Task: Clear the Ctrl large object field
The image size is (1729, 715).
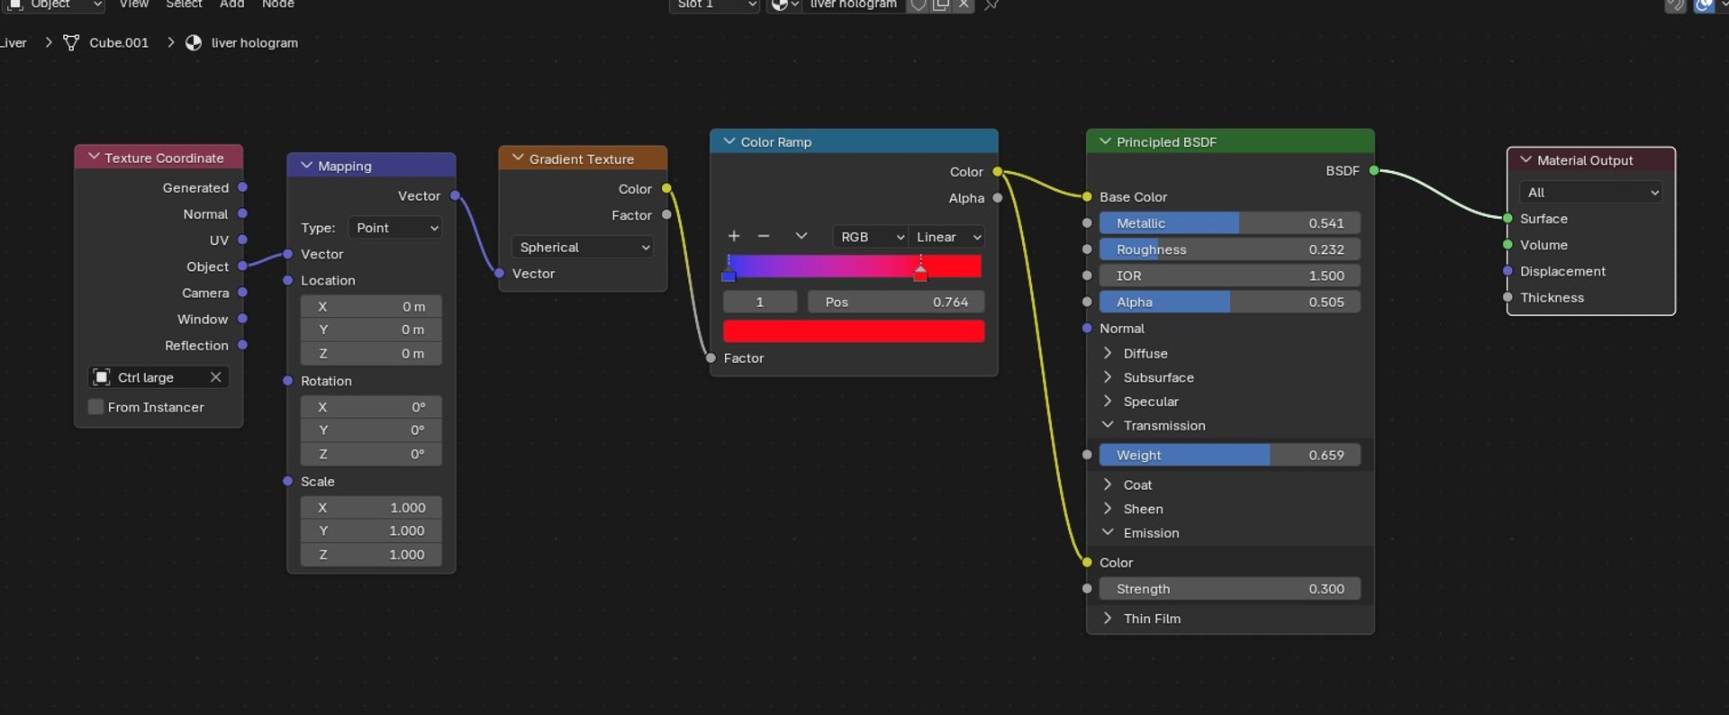Action: tap(215, 377)
